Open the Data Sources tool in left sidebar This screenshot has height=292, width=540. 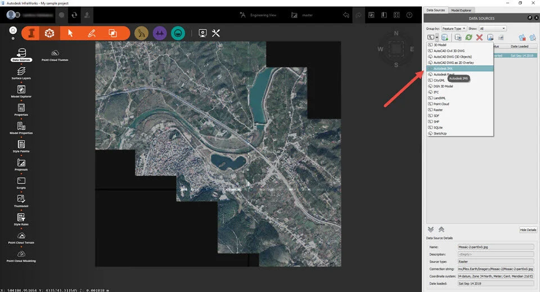click(x=21, y=55)
